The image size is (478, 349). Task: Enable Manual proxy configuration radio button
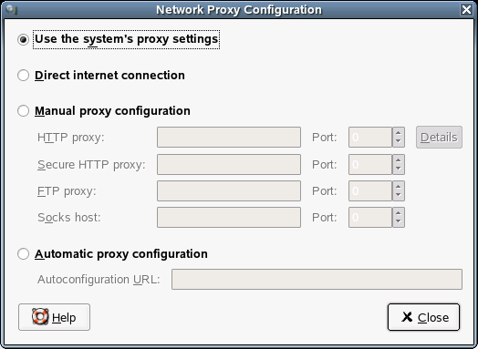click(23, 111)
